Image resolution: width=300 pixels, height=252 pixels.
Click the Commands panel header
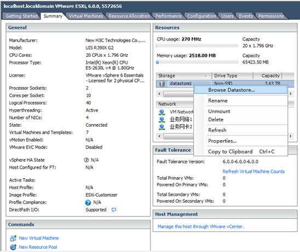[x=78, y=225]
